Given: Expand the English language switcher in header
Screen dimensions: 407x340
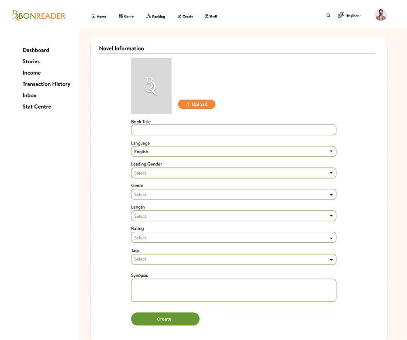Looking at the screenshot, I should tap(353, 16).
